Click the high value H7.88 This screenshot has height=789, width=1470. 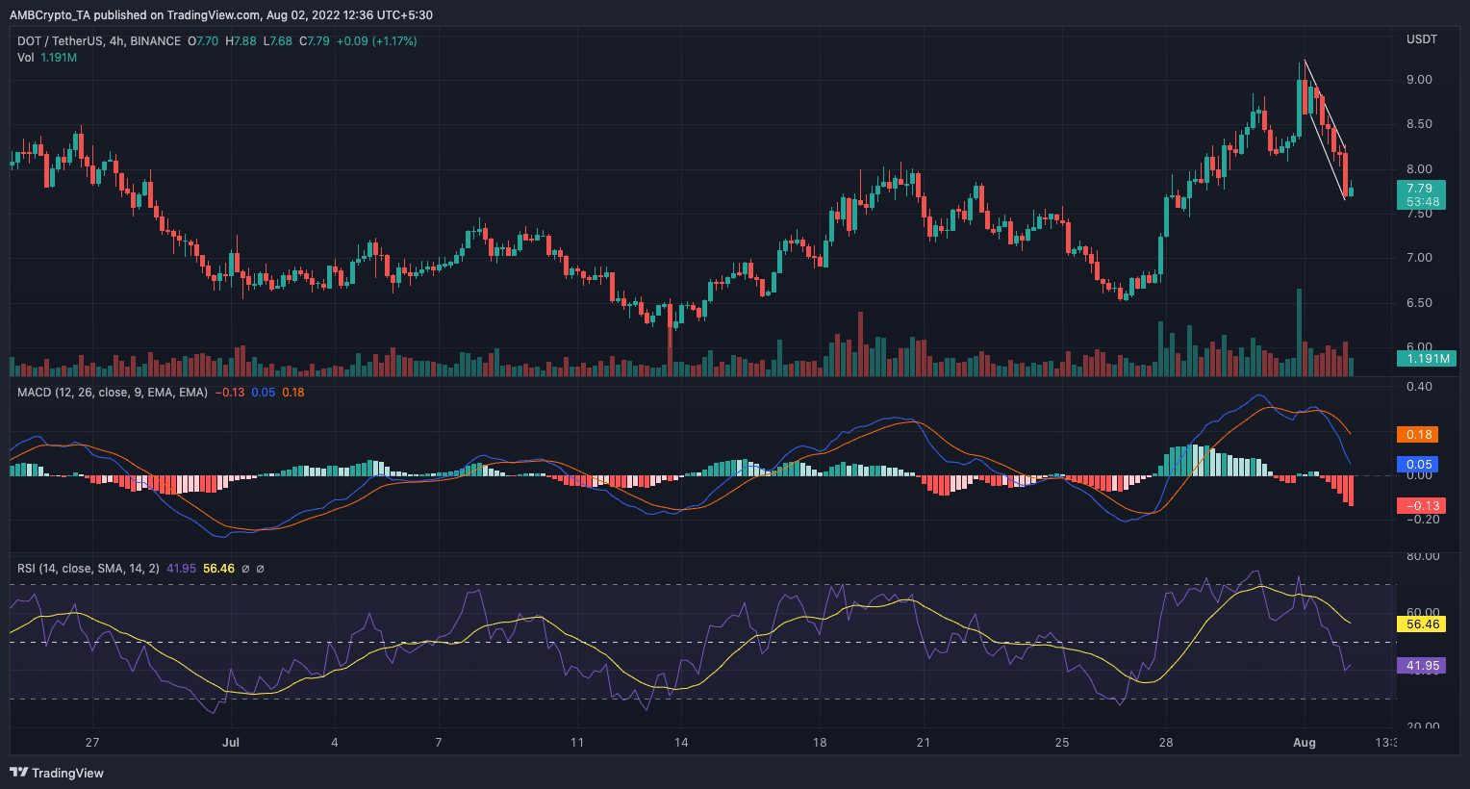pyautogui.click(x=241, y=41)
